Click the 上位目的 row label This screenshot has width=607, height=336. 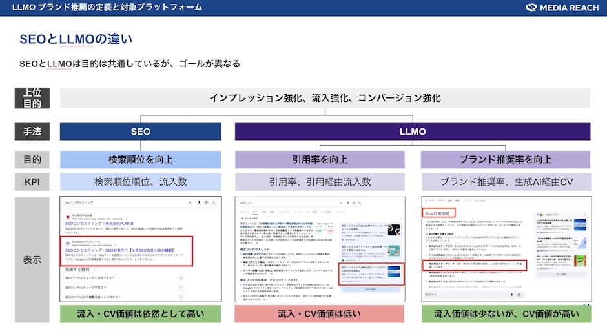(x=32, y=98)
